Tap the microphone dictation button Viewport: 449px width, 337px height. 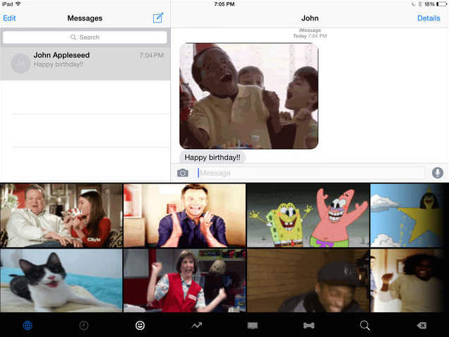(437, 173)
